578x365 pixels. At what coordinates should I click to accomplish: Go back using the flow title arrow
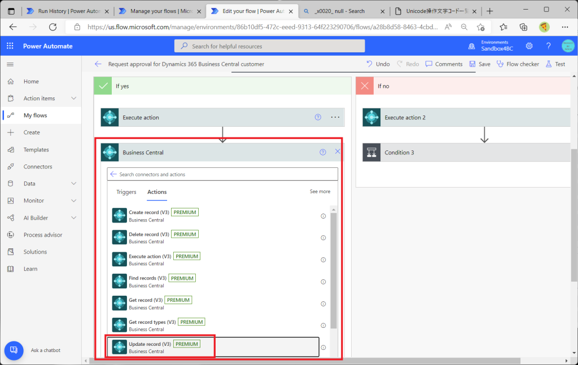98,64
